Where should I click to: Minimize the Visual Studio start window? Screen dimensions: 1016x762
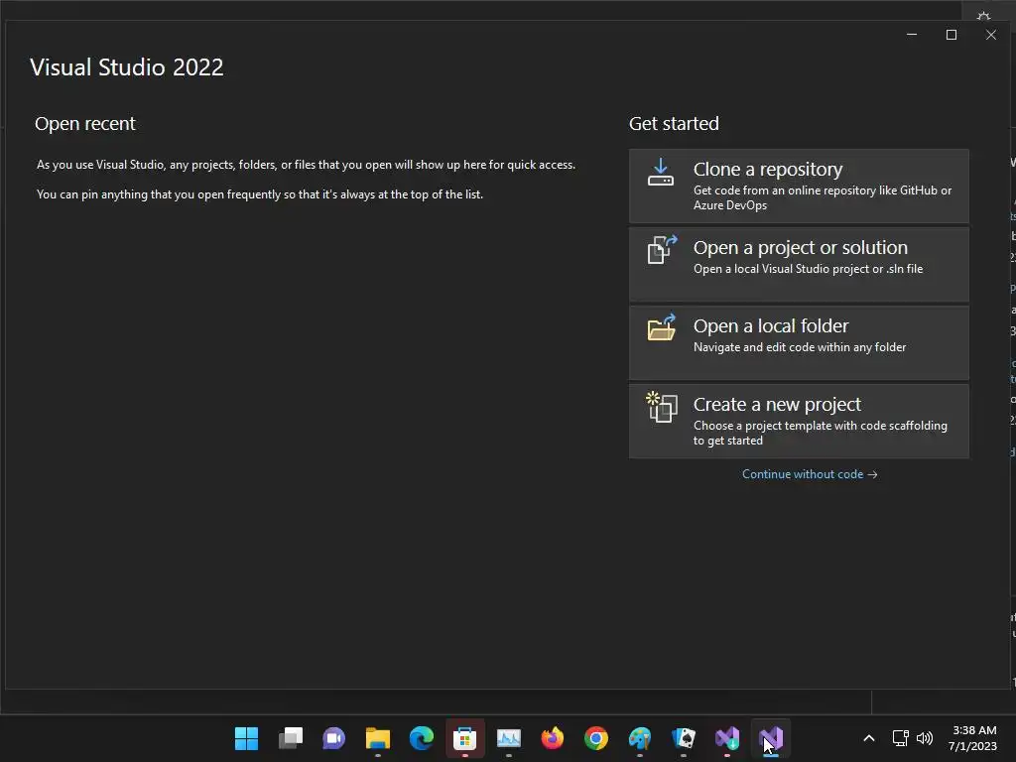point(912,35)
